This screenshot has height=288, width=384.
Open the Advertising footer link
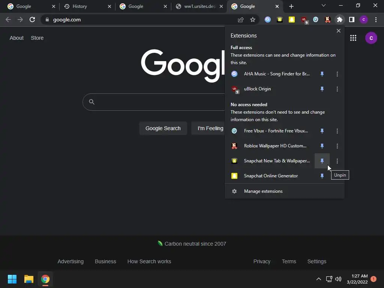[70, 261]
